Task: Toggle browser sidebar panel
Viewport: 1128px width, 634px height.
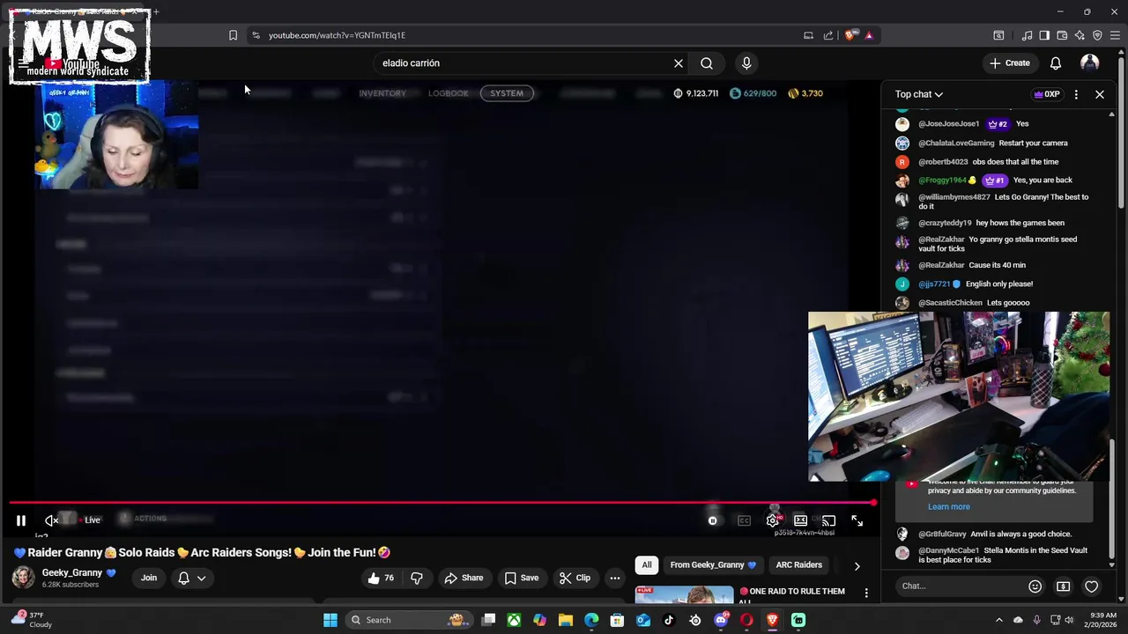Action: (x=1044, y=35)
